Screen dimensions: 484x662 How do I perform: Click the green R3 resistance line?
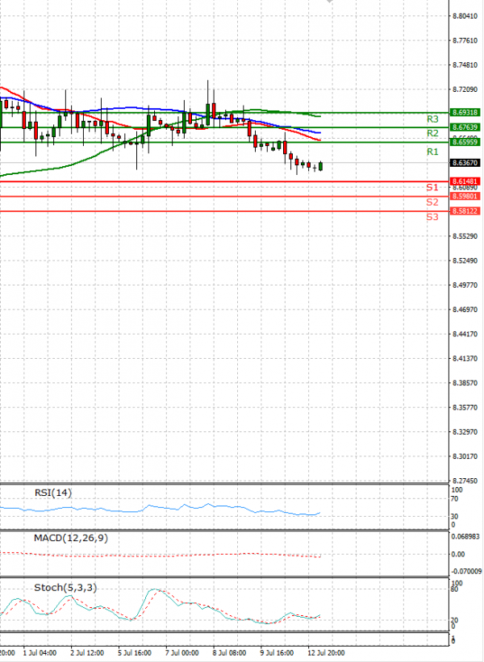(223, 113)
